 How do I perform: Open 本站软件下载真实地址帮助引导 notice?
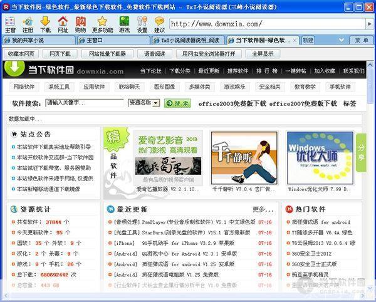coord(54,147)
